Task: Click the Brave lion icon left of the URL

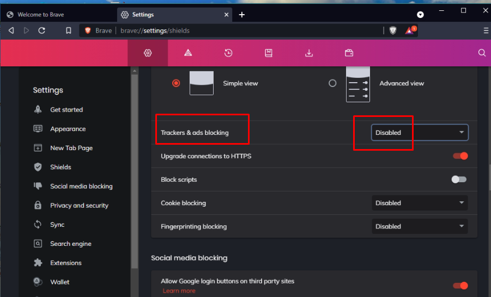Action: [x=88, y=30]
